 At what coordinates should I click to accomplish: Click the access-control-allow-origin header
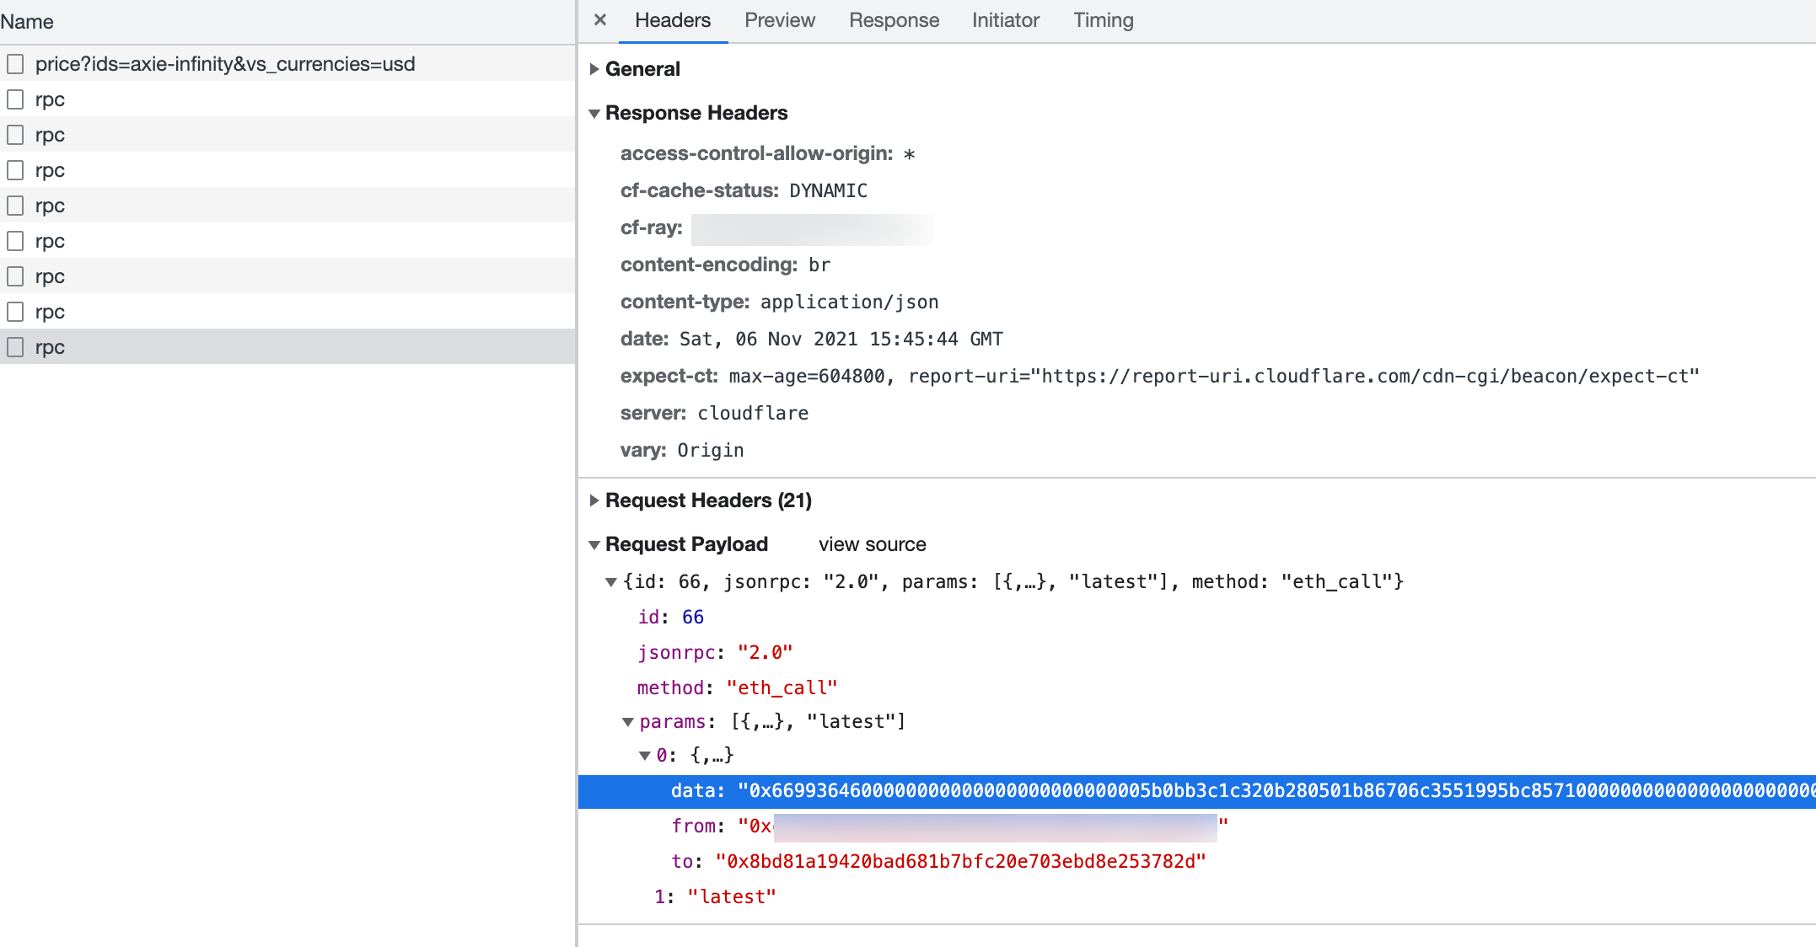(767, 153)
